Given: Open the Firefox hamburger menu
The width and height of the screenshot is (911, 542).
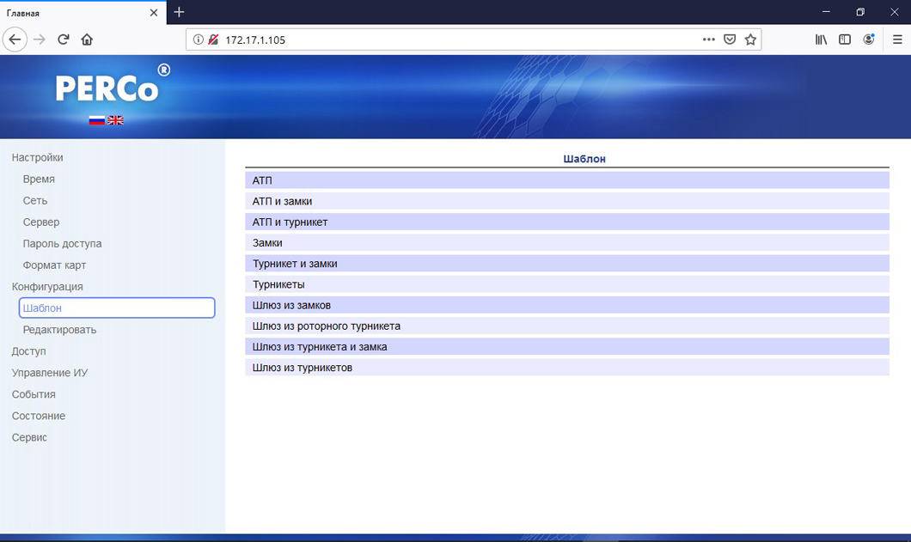Looking at the screenshot, I should [x=897, y=40].
